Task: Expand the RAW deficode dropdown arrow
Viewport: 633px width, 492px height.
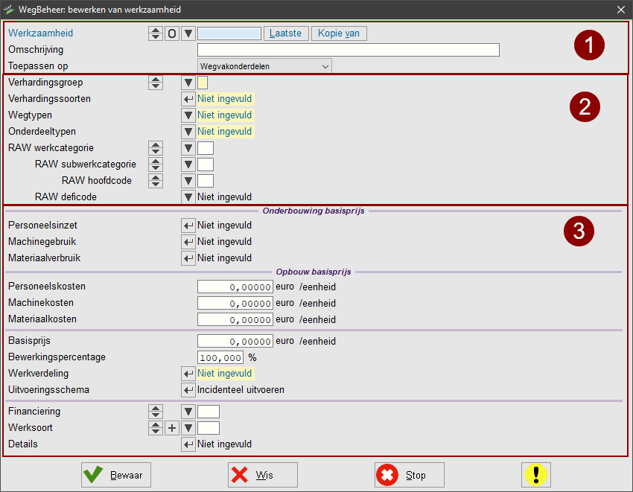Action: point(188,197)
